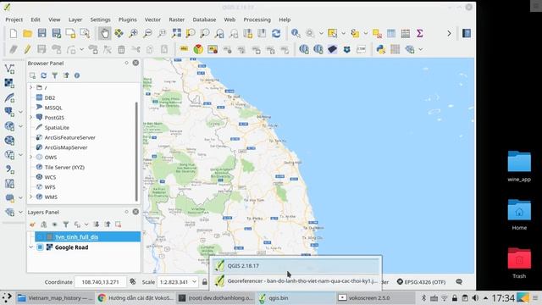Screen dimensions: 542x305
Task: Collapse all layers in Layers Panel
Action: point(108,225)
